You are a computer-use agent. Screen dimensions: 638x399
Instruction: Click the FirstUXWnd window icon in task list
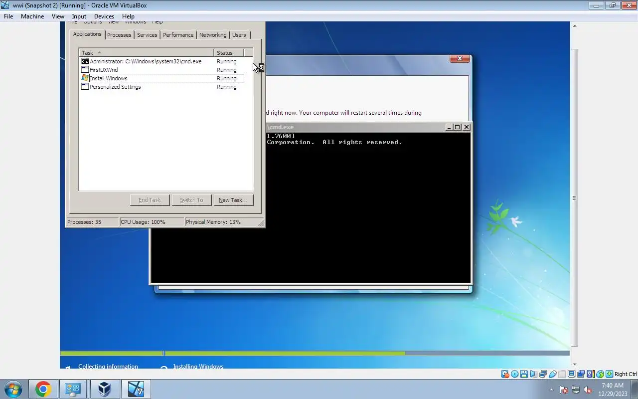click(85, 70)
